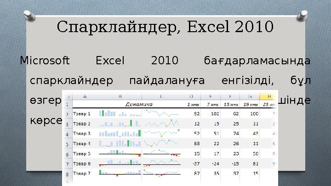Viewport: 331px width, 186px height.
Task: Select row 8 header
Action: pyautogui.click(x=67, y=174)
